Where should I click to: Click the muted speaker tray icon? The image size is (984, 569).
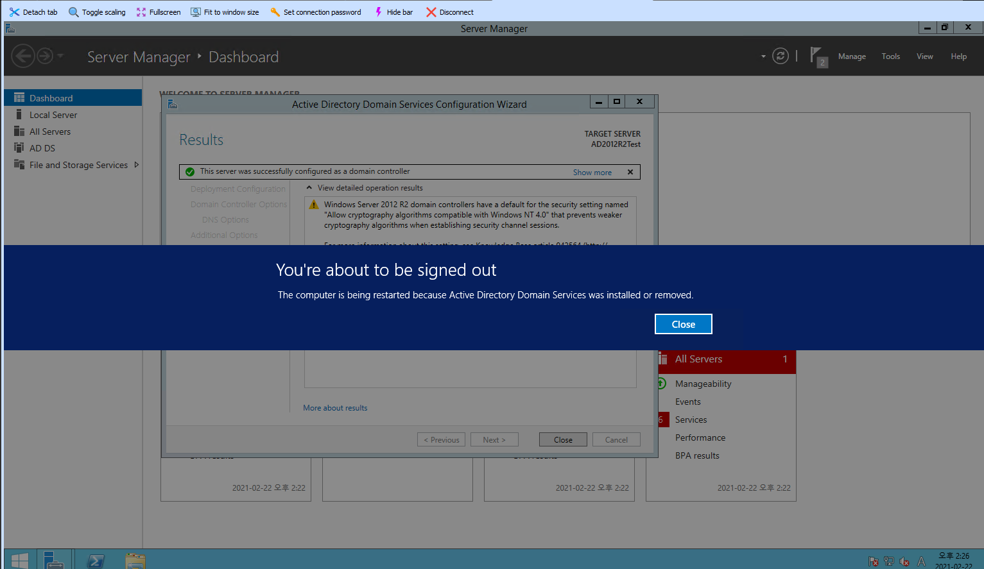coord(904,561)
